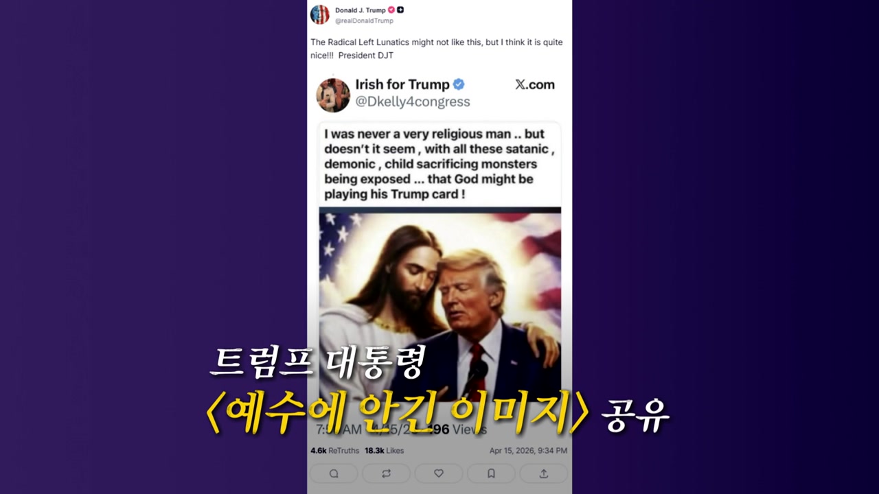Follow the X.com source label
This screenshot has height=494, width=879.
click(x=535, y=84)
